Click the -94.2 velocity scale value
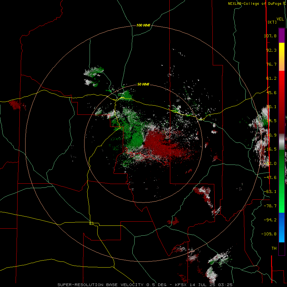 tap(270, 220)
